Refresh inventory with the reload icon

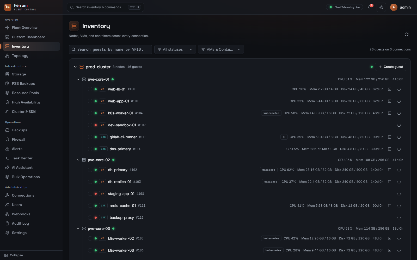point(407,34)
